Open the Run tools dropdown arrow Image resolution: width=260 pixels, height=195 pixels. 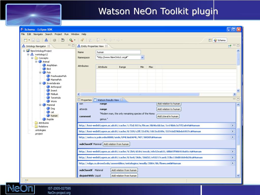[x=75, y=40]
